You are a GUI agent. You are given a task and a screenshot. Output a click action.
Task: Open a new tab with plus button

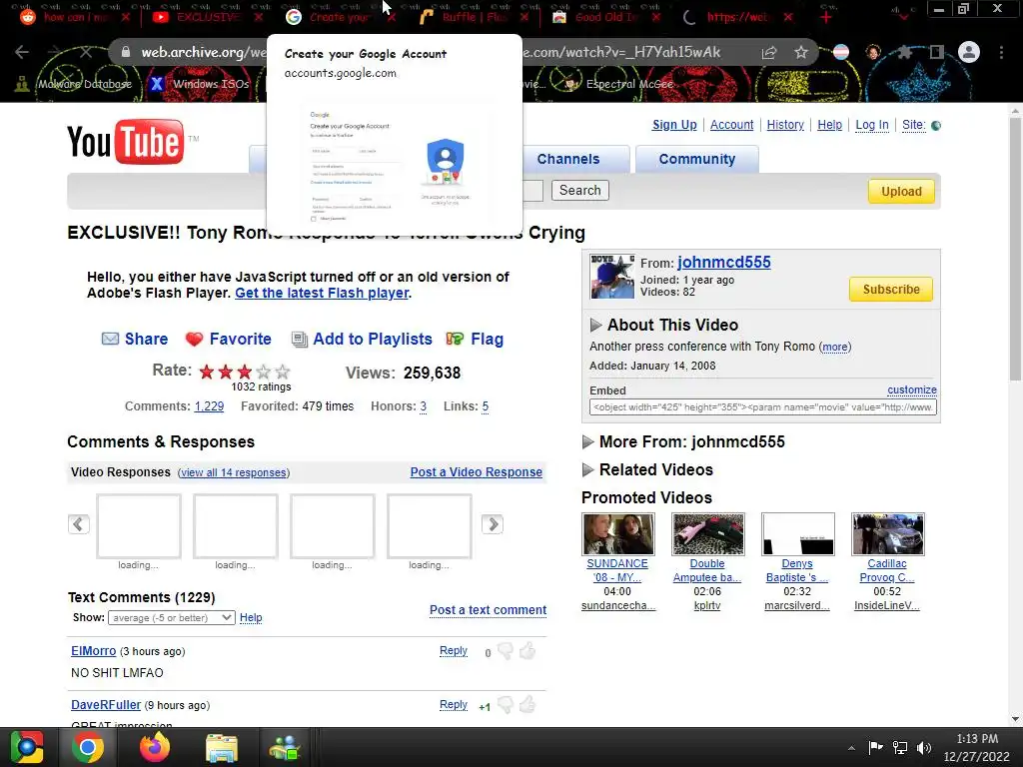point(826,17)
